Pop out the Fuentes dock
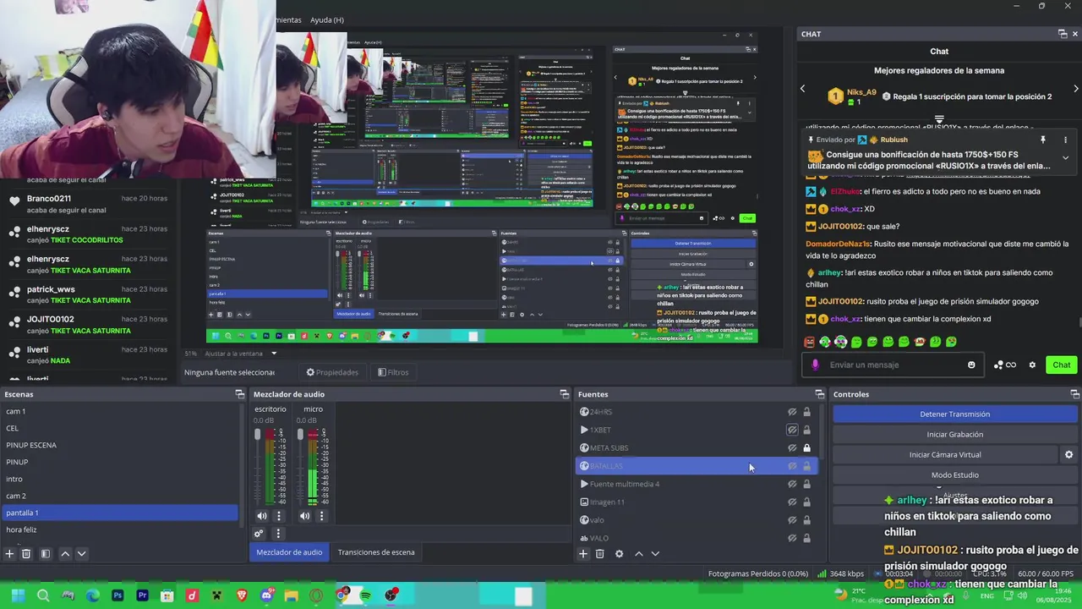 [x=819, y=394]
